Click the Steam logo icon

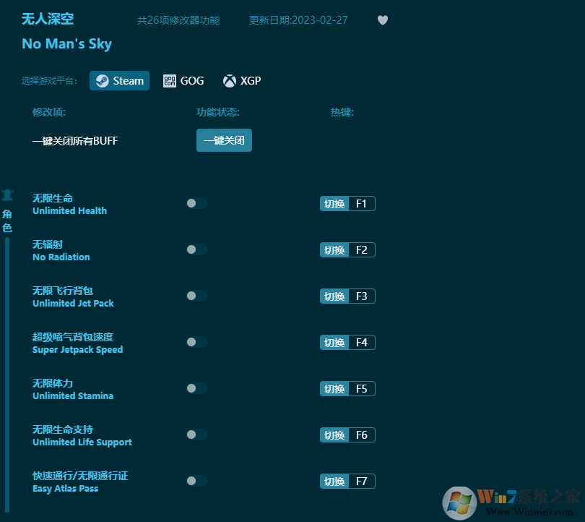[103, 81]
